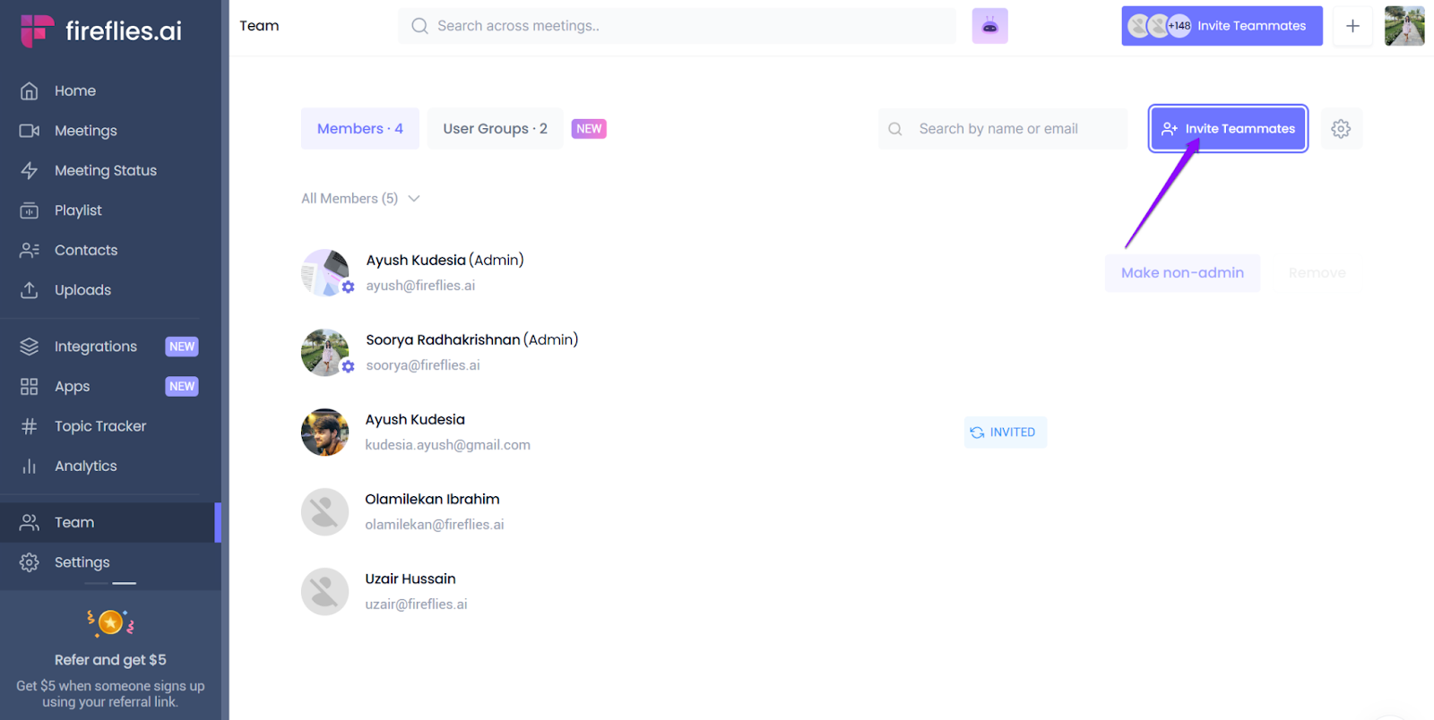The width and height of the screenshot is (1434, 720).
Task: Click the NEW badge on Apps
Action: click(182, 387)
